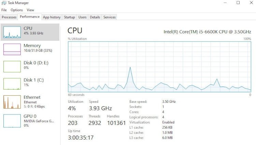Click the NVIDIA GeForce GPU label
Screen dimensions: 256x145
point(39,121)
